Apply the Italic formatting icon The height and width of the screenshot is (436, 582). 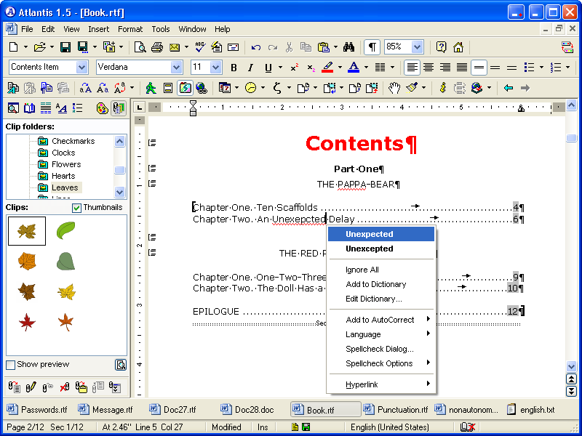click(x=250, y=68)
